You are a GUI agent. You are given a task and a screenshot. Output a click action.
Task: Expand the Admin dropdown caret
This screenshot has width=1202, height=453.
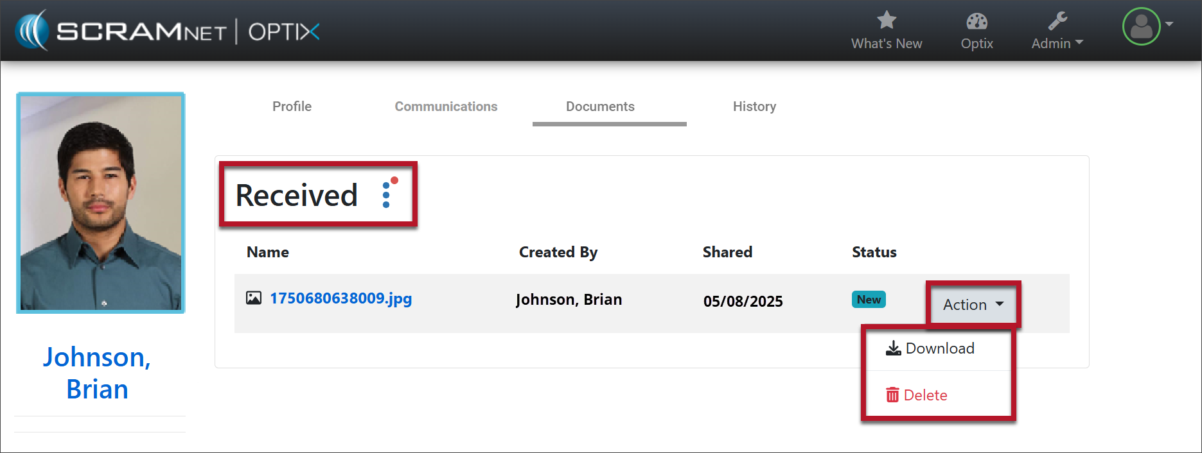pos(1079,42)
